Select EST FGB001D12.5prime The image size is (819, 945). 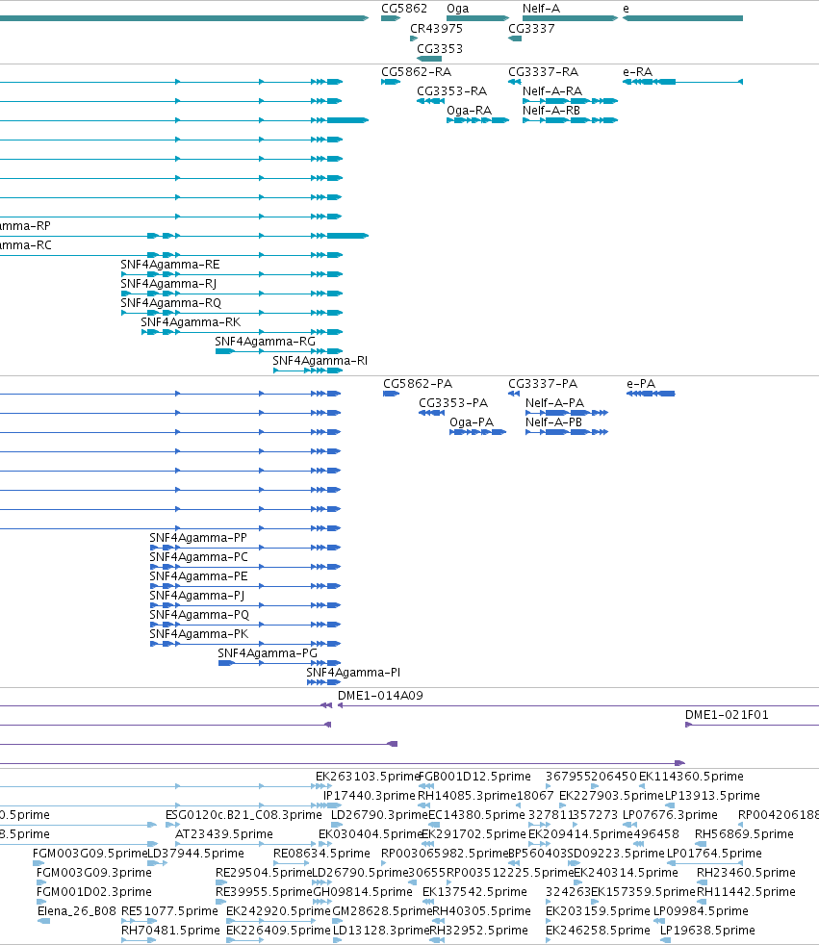(x=474, y=777)
